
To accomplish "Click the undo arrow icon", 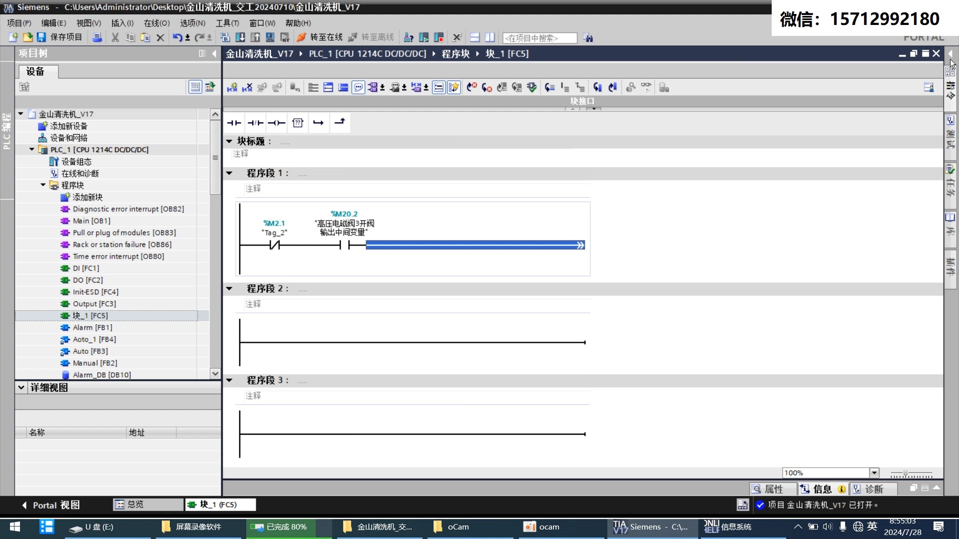I will pos(177,37).
